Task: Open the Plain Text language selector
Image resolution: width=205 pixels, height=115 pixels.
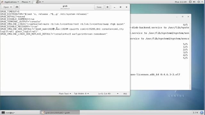Action: point(65,94)
